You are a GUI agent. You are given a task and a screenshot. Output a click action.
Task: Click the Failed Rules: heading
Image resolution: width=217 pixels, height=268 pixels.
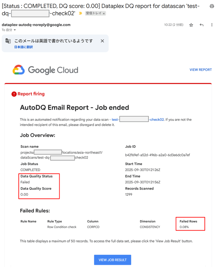pyautogui.click(x=35, y=211)
